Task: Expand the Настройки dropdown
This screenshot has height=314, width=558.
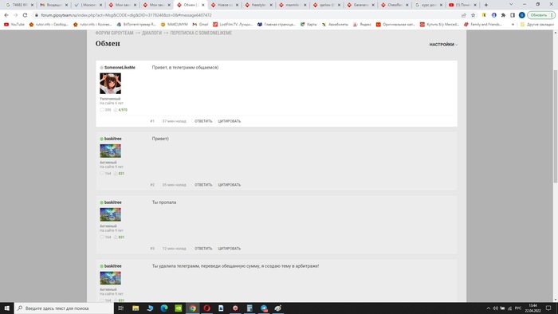Action: click(443, 45)
